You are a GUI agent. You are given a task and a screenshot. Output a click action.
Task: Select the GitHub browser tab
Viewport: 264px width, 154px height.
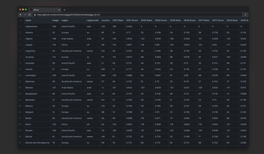tap(44, 10)
